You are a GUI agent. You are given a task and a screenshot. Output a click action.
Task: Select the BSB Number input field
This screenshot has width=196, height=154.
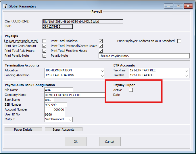coord(55,105)
